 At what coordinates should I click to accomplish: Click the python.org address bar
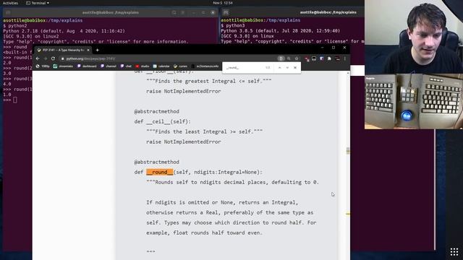pyautogui.click(x=169, y=58)
